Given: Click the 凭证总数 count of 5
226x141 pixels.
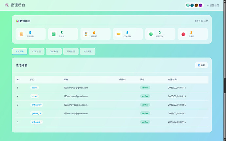Looking at the screenshot, I should pos(30,33).
